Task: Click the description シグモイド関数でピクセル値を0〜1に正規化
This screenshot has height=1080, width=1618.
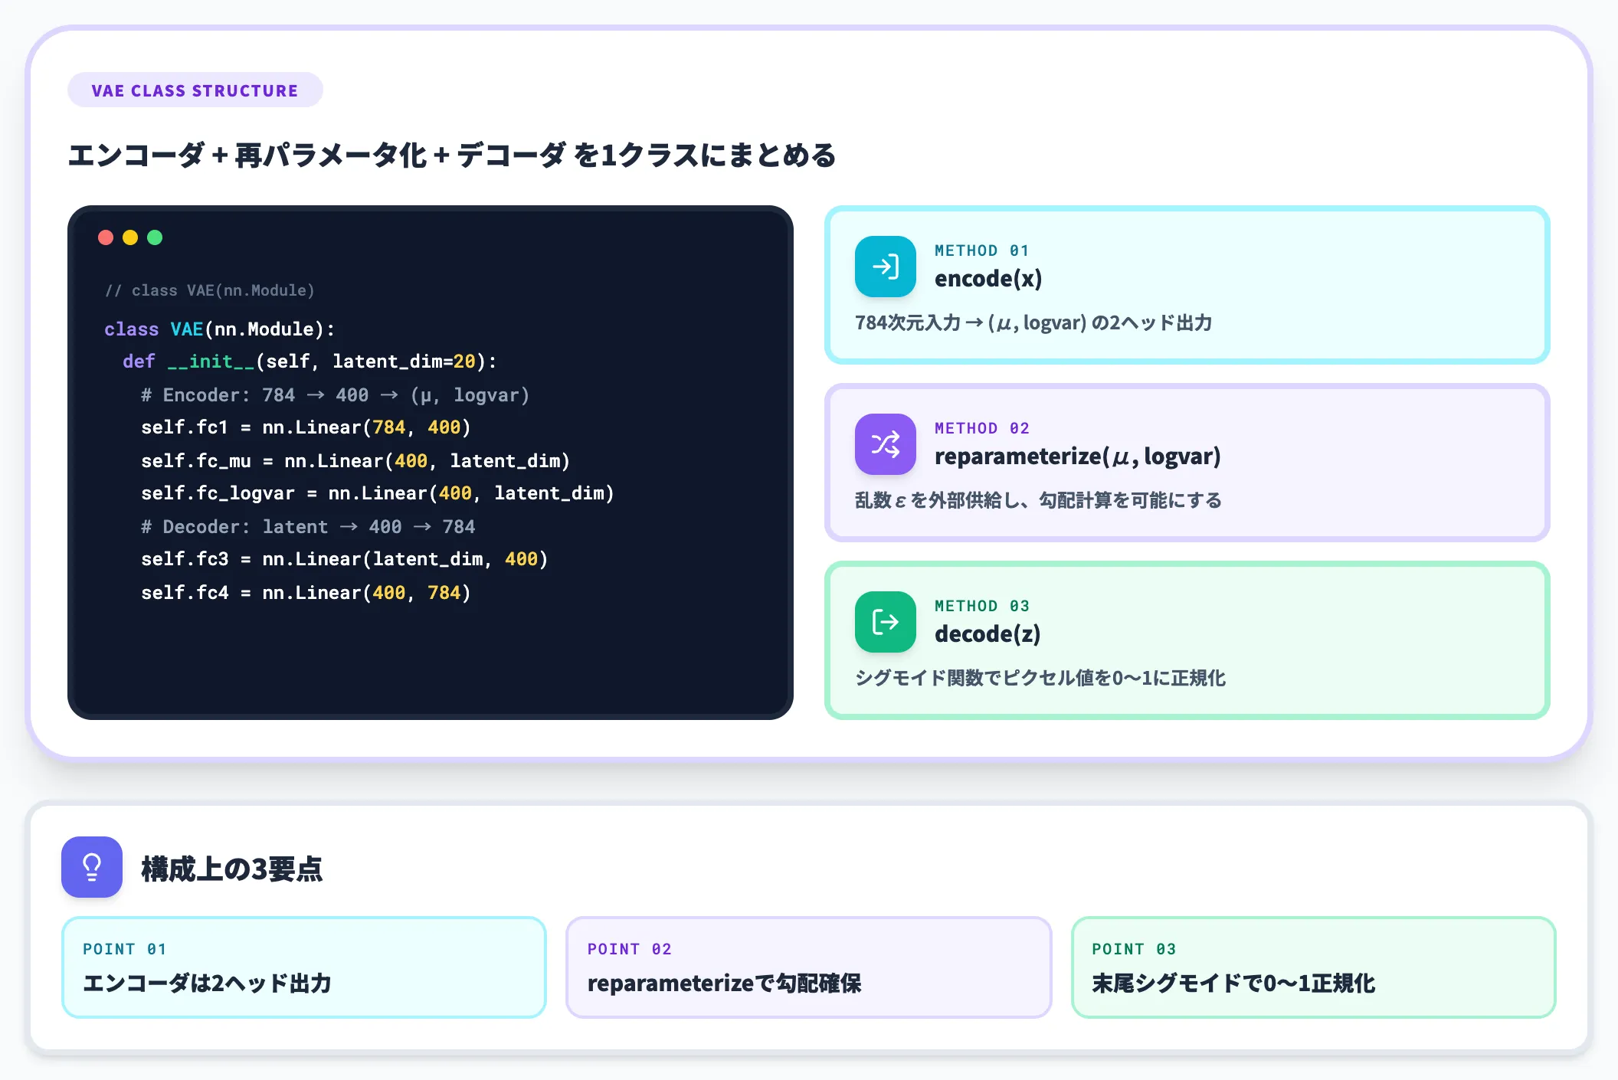Action: point(1040,678)
